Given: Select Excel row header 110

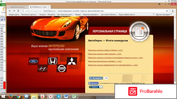Looking at the screenshot, I should click(x=2, y=62).
